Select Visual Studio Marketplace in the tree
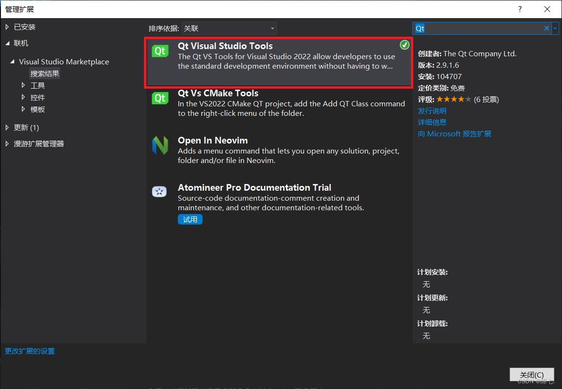This screenshot has width=562, height=389. point(64,61)
